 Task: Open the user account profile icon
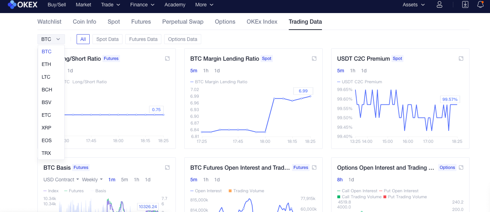440,5
